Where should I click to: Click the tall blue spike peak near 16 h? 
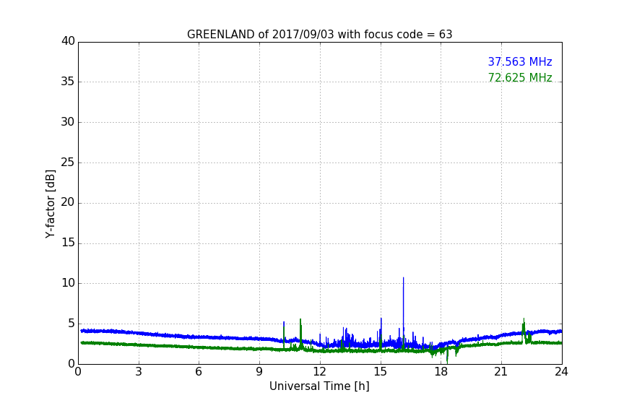click(403, 278)
